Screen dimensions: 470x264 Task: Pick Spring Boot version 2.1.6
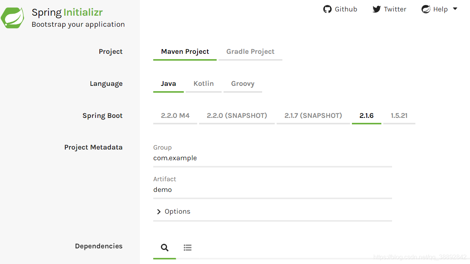pyautogui.click(x=366, y=116)
